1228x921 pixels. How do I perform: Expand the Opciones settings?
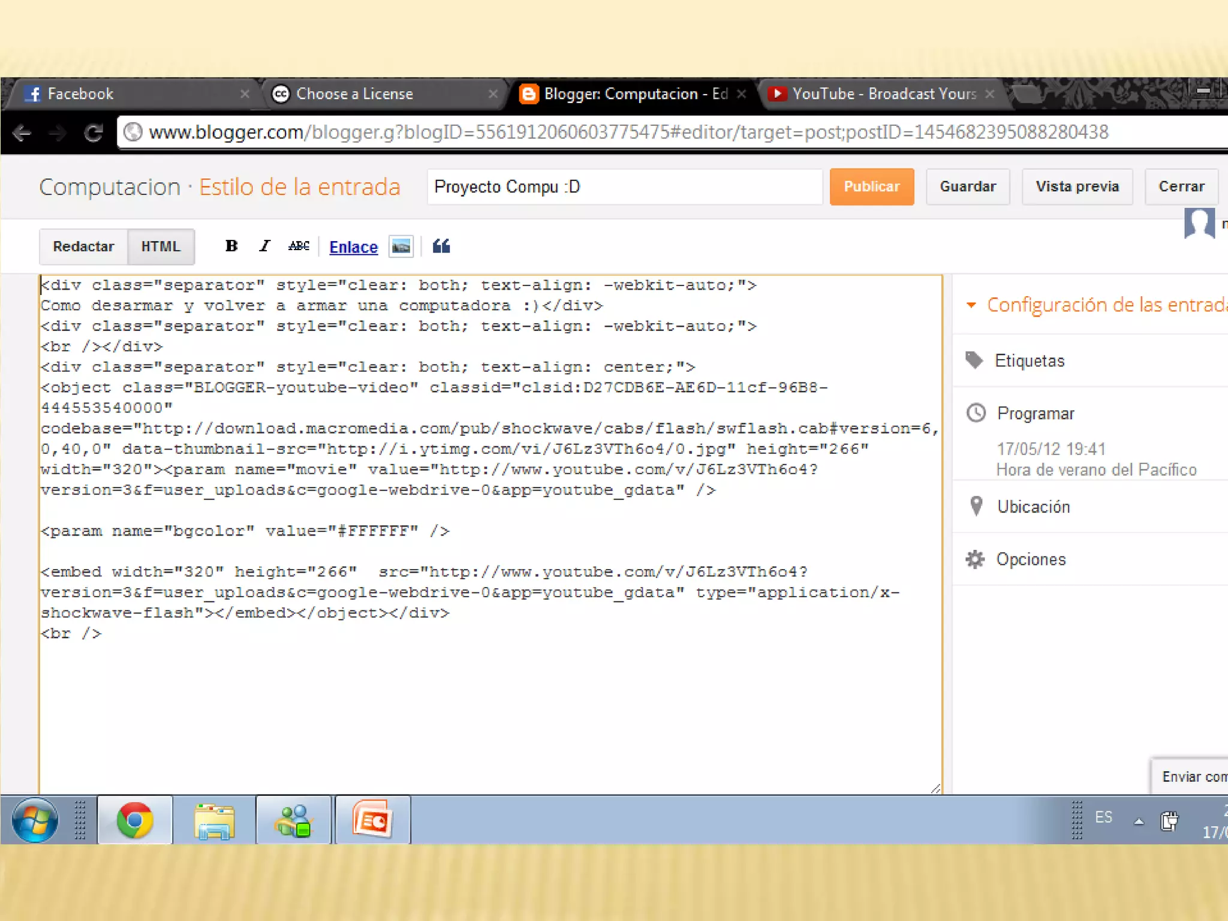pyautogui.click(x=1031, y=559)
